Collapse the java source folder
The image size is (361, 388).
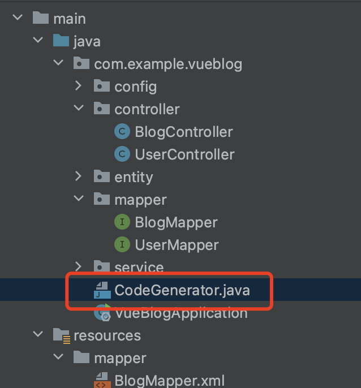click(x=38, y=41)
